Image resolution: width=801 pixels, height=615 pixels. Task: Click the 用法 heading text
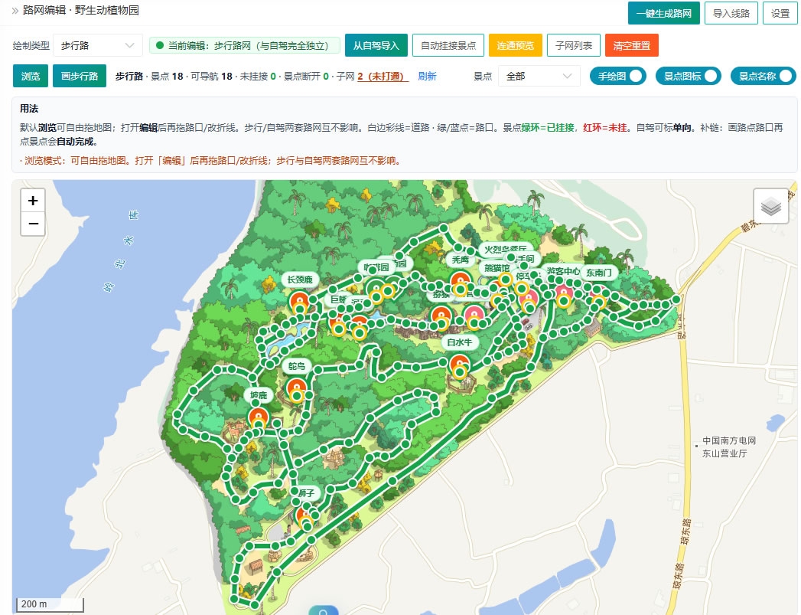[x=29, y=109]
